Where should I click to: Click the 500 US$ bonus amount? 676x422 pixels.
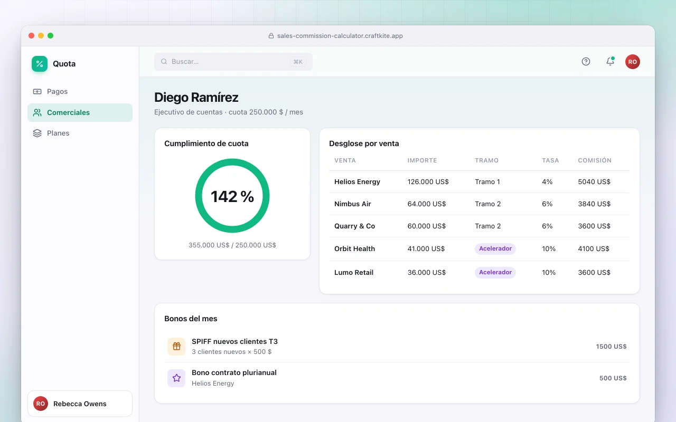click(613, 378)
